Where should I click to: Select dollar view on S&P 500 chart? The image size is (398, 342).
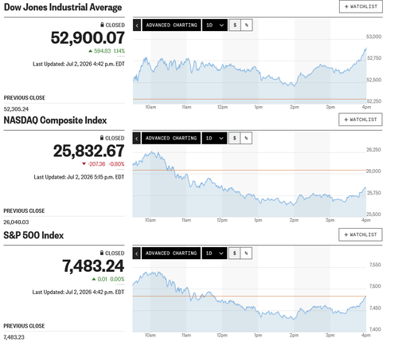(x=235, y=254)
